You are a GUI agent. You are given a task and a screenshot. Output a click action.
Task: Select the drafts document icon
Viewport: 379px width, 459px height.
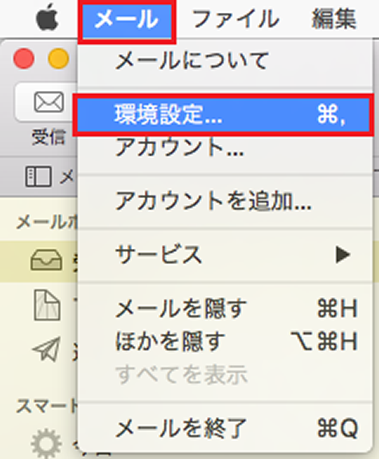coord(47,305)
